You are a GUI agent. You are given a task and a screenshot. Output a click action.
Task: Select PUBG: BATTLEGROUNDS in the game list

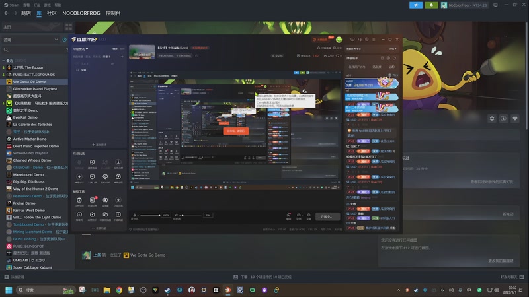click(x=34, y=75)
